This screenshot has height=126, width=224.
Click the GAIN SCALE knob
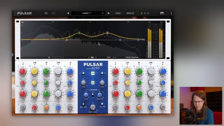click(x=93, y=107)
